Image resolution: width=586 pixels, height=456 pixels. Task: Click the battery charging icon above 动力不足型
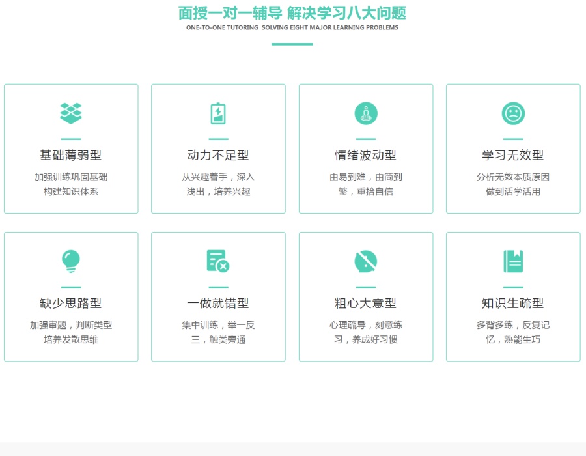pyautogui.click(x=218, y=113)
